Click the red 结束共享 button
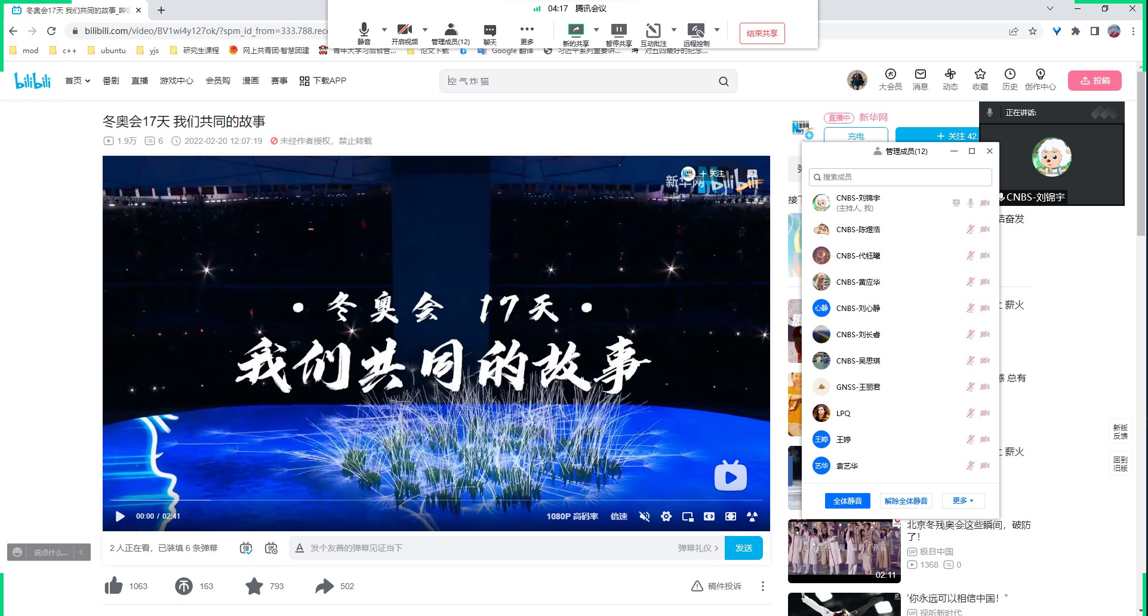Viewport: 1148px width, 616px height. 762,33
